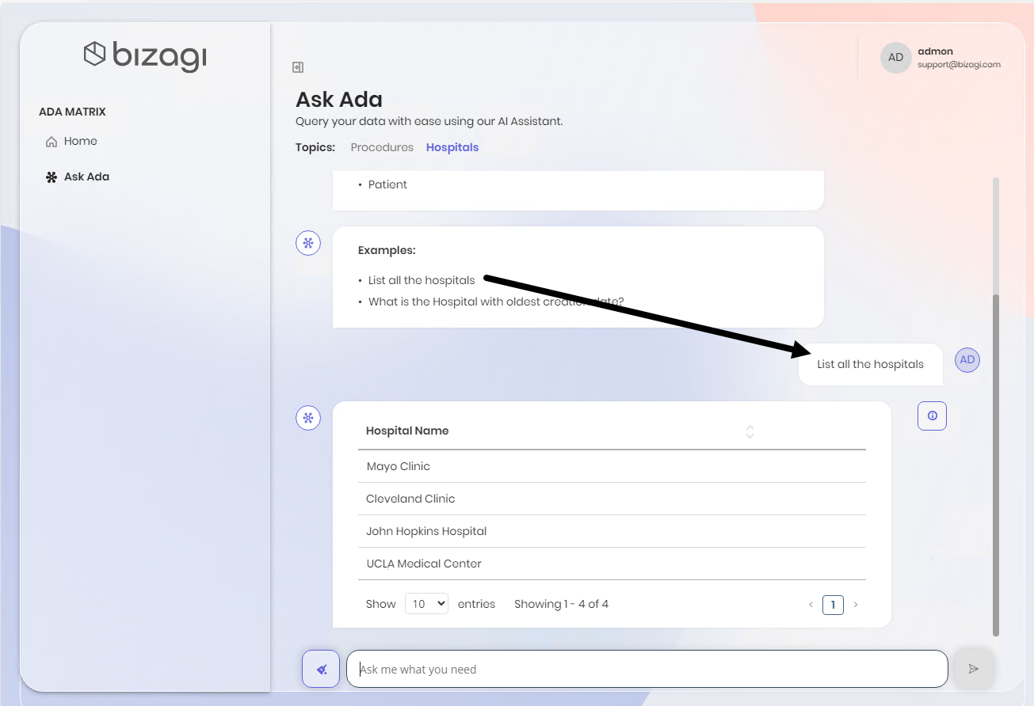This screenshot has width=1034, height=706.
Task: Focus the 'Ask me what you need' input
Action: [x=647, y=669]
